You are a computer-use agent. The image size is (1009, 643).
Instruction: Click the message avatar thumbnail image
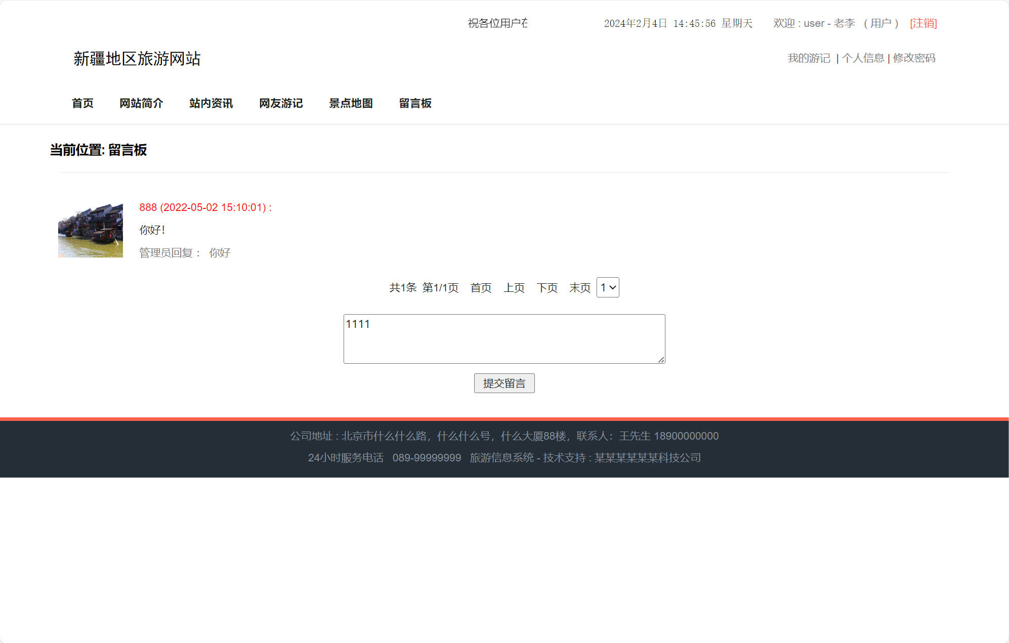click(x=91, y=230)
